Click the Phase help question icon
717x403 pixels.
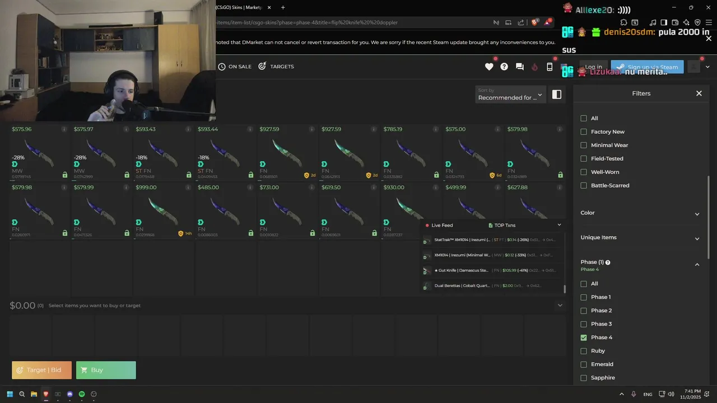tap(608, 263)
